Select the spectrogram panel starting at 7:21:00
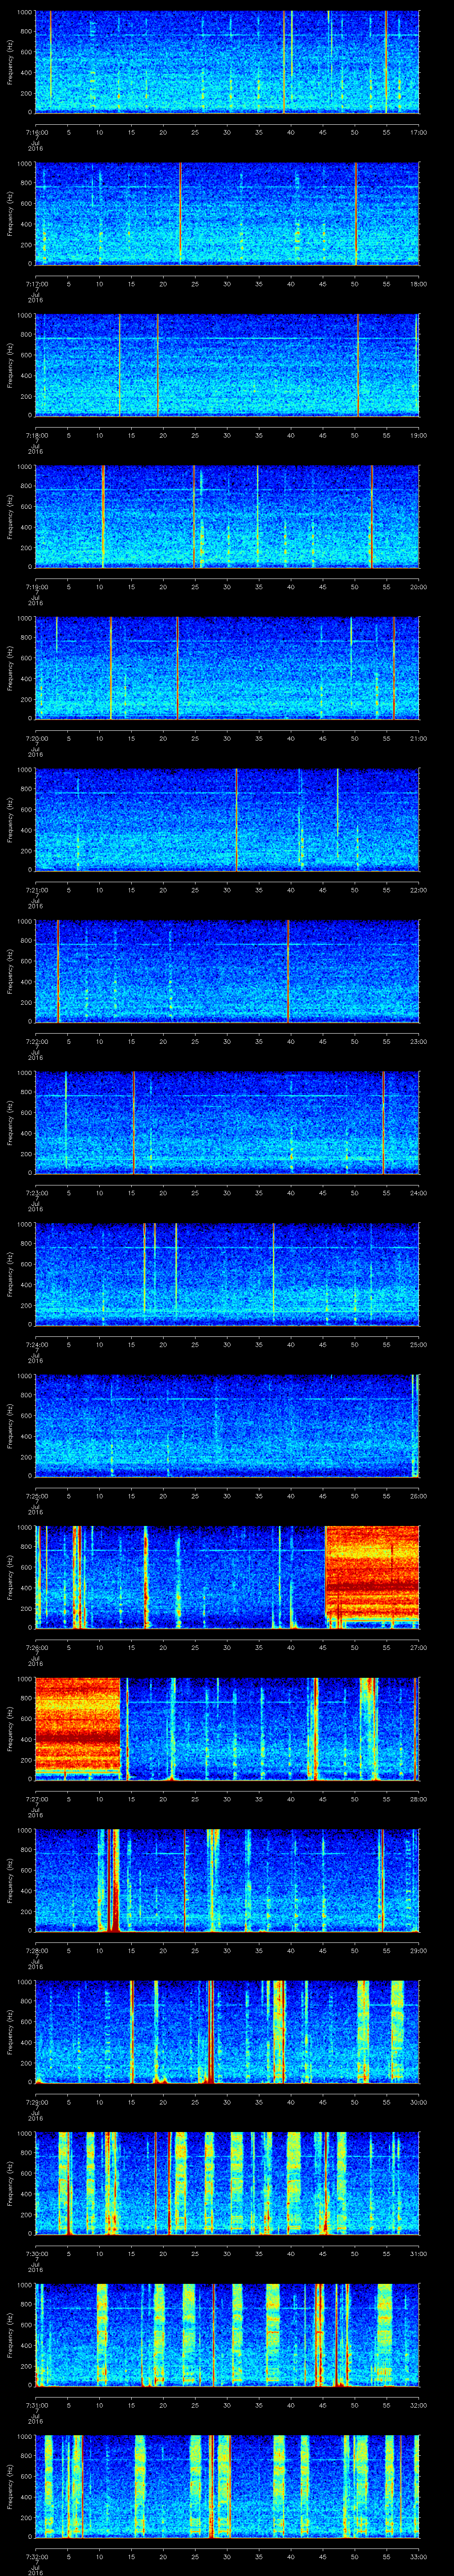 (227, 819)
